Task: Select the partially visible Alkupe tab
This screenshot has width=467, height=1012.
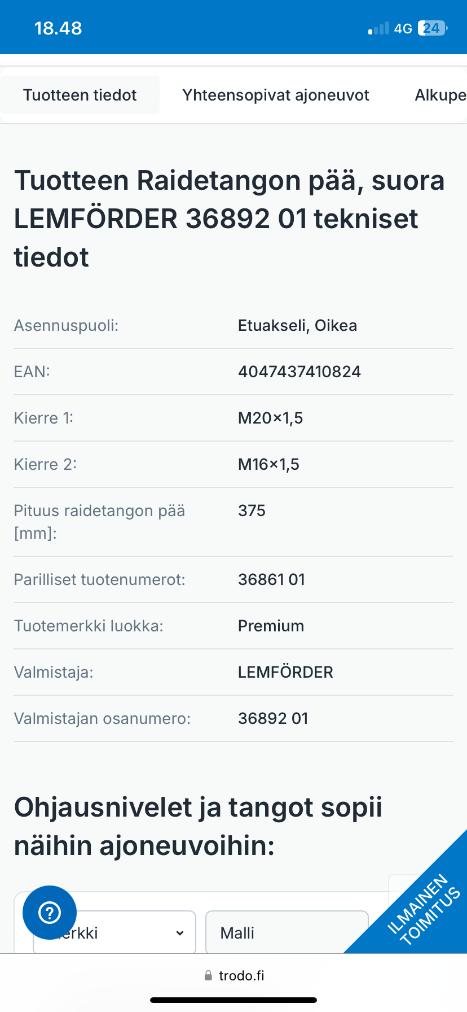Action: (440, 95)
